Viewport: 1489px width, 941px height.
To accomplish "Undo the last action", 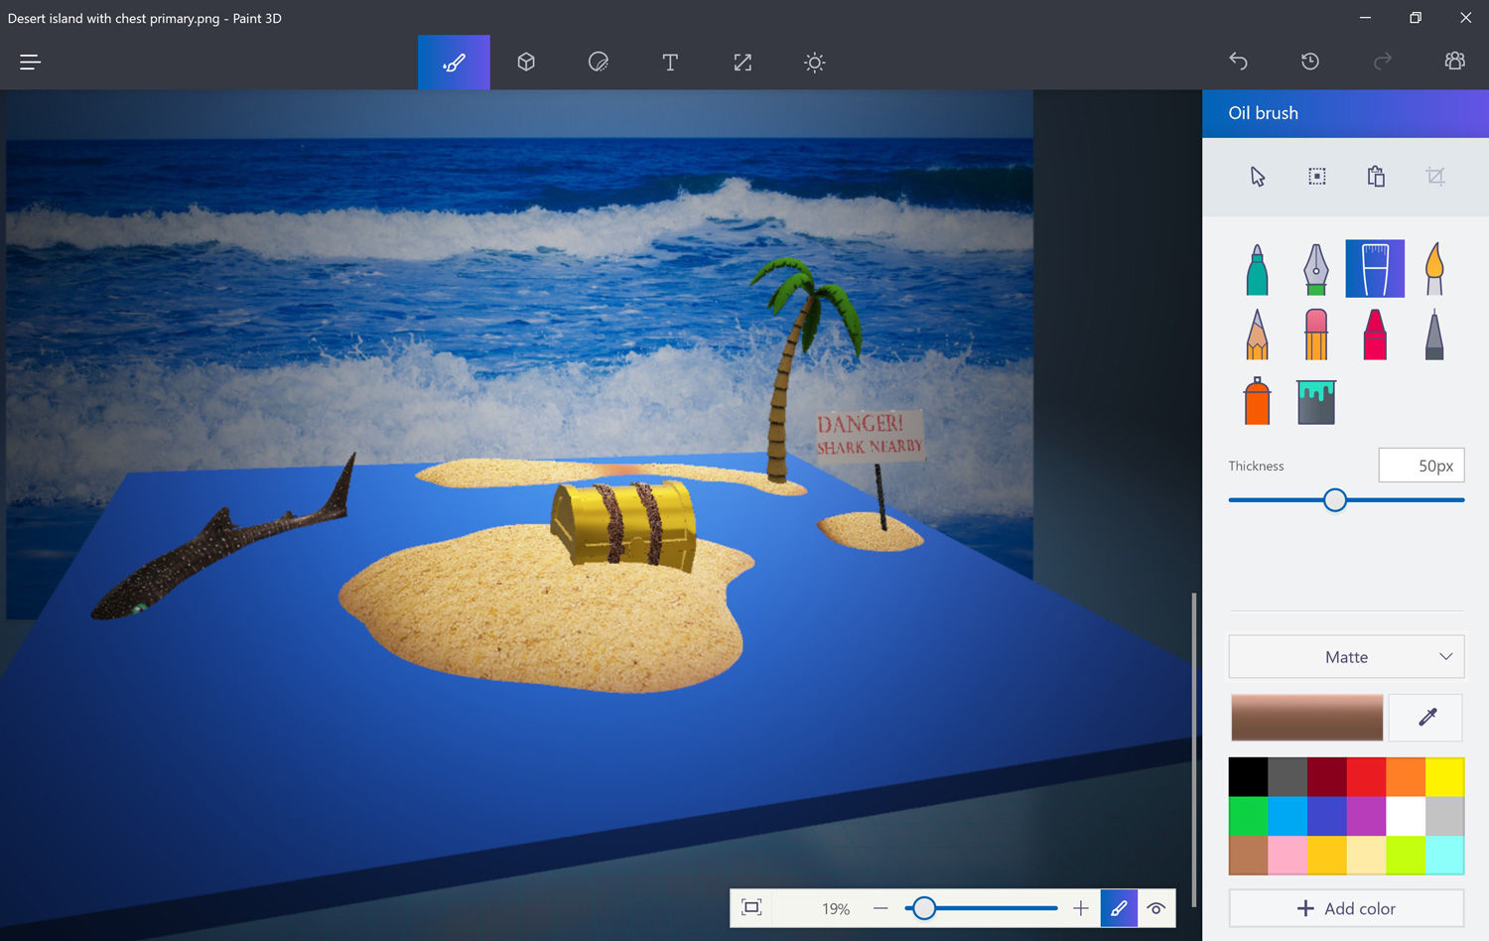I will (1239, 62).
